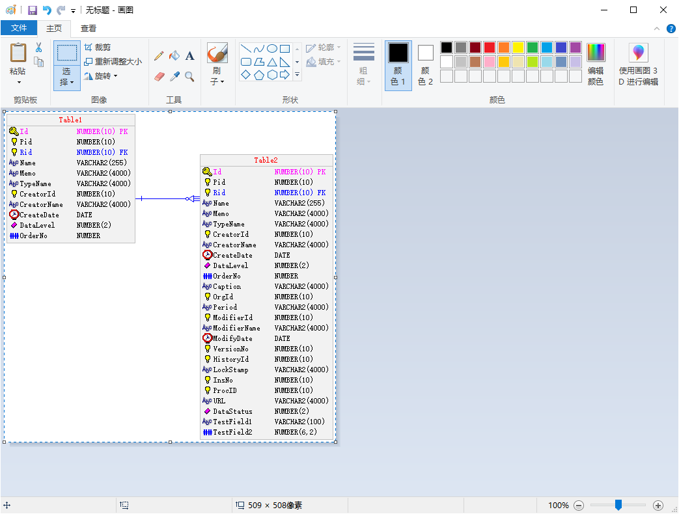Select 颜色 1 foreground color box
This screenshot has height=514, width=679.
click(398, 65)
